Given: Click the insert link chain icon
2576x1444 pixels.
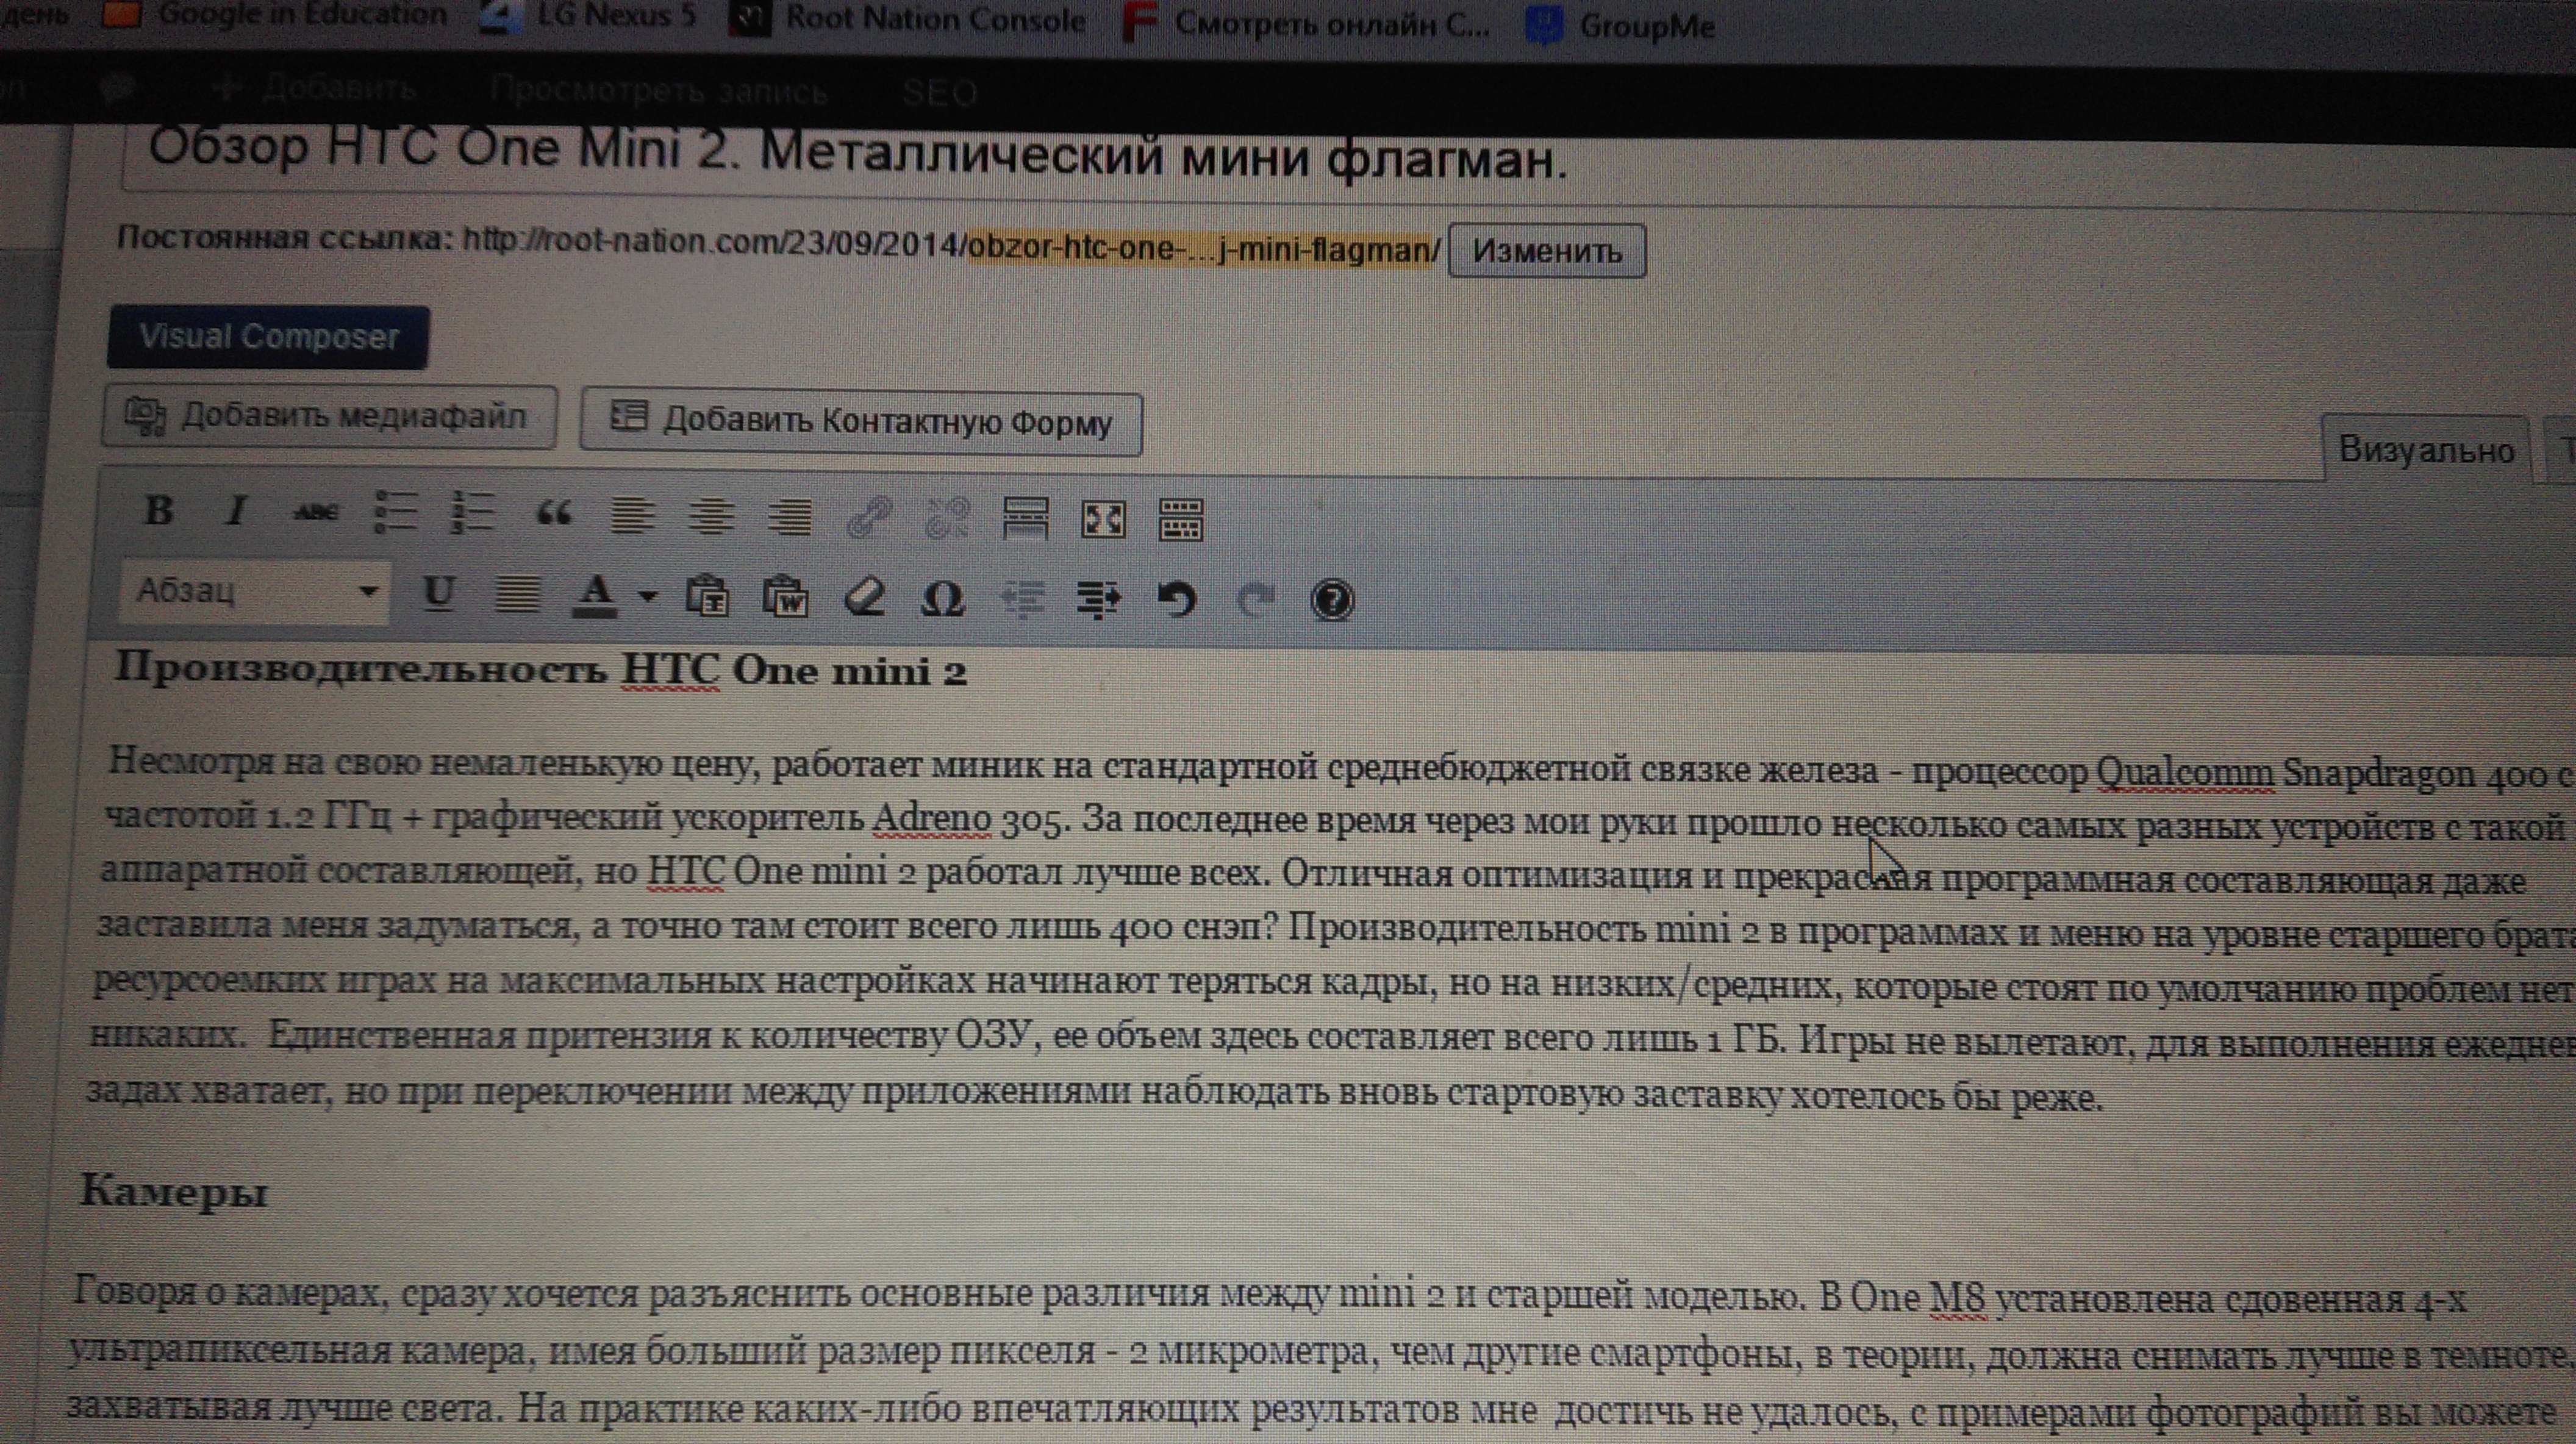Looking at the screenshot, I should click(x=868, y=518).
